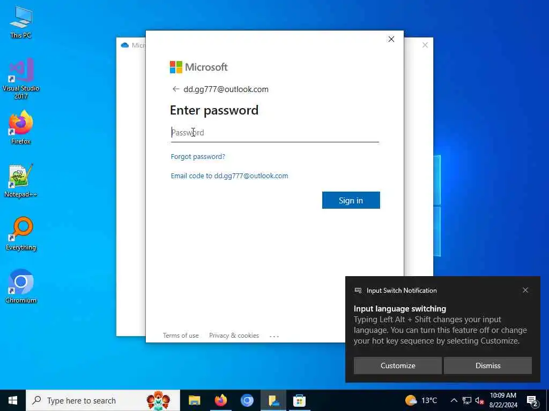Show hidden system tray icons
Viewport: 549px width, 411px height.
(x=454, y=400)
